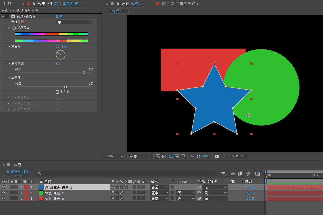Collapse the 色相/饱和度 effect group

(3, 16)
